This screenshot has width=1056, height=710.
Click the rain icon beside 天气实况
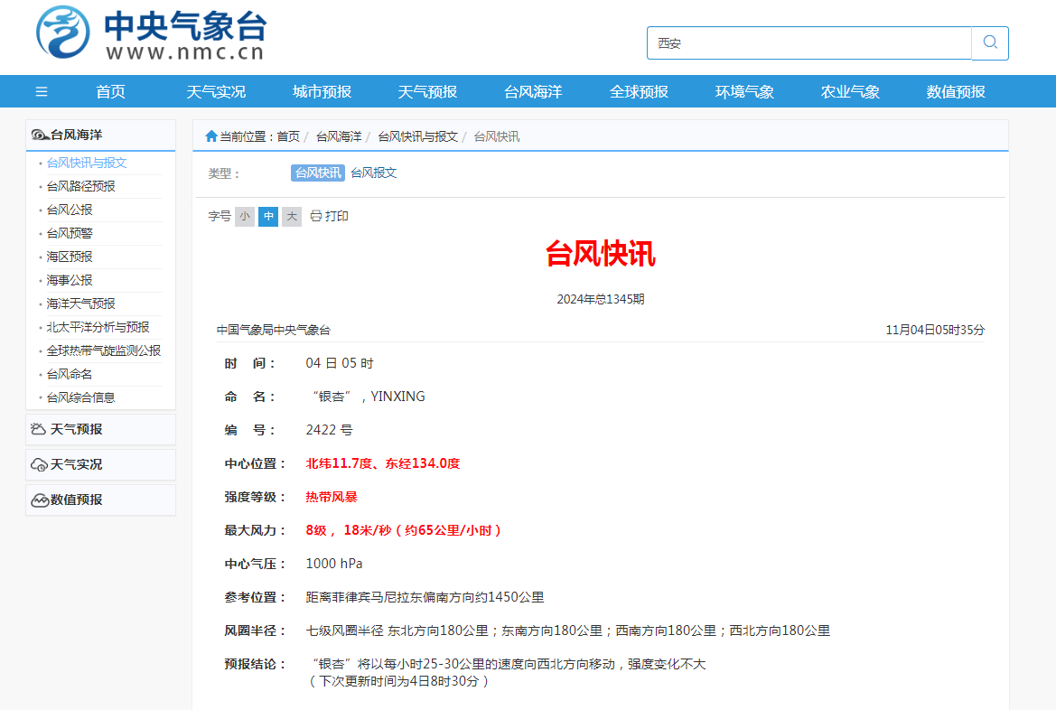(39, 464)
